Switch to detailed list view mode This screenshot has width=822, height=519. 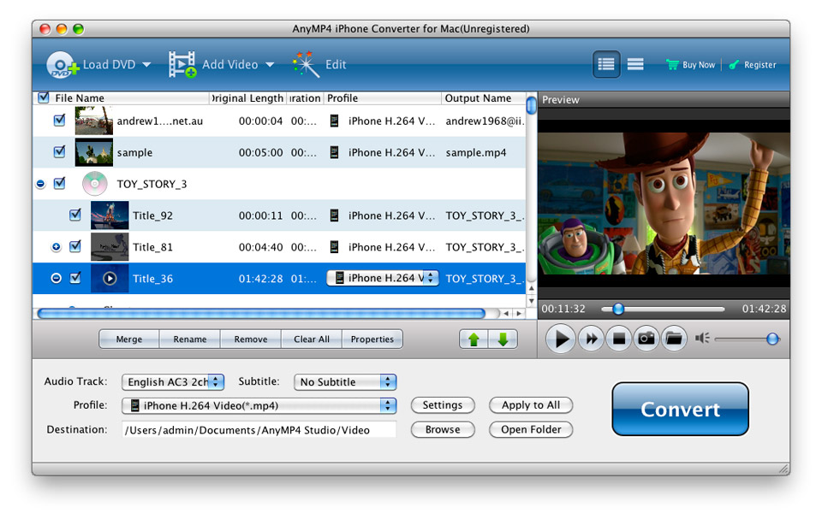606,64
